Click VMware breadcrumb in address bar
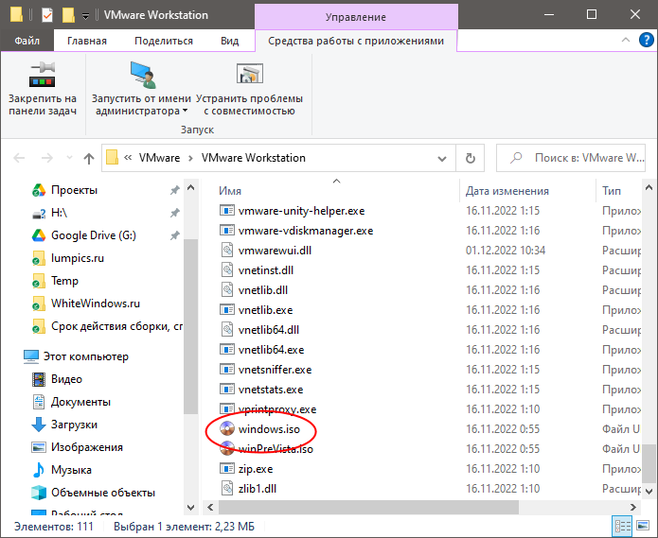 (159, 158)
